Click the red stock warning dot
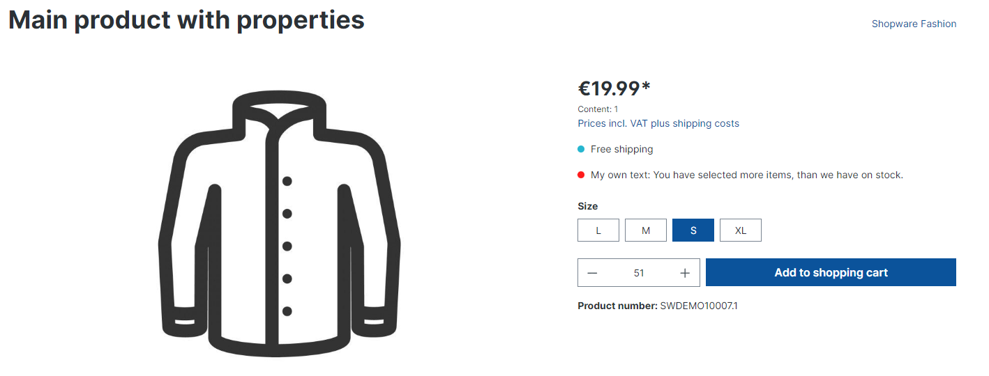This screenshot has height=376, width=989. [581, 175]
